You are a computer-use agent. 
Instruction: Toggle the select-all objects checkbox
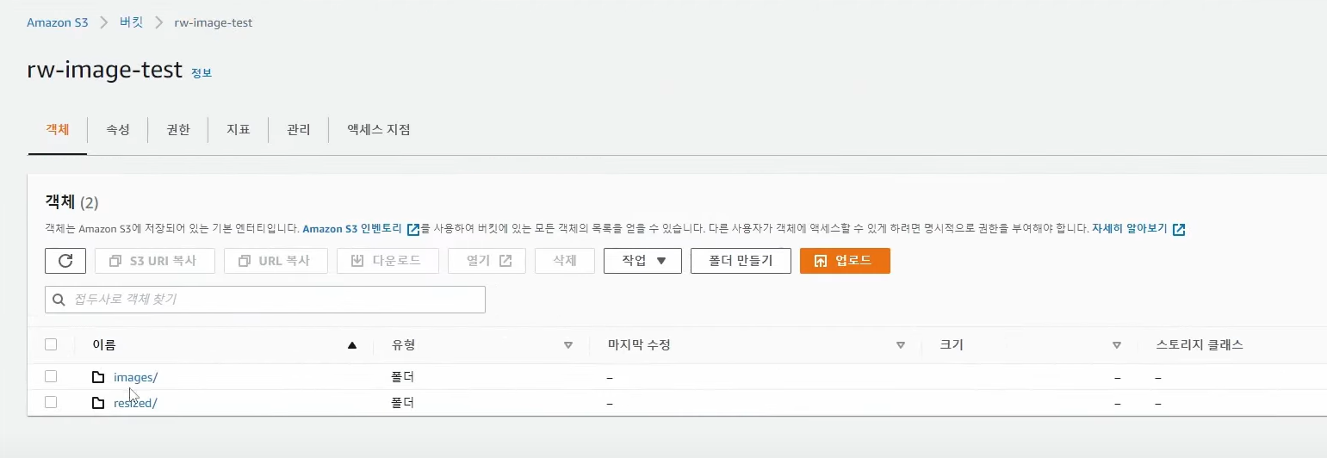pyautogui.click(x=51, y=344)
